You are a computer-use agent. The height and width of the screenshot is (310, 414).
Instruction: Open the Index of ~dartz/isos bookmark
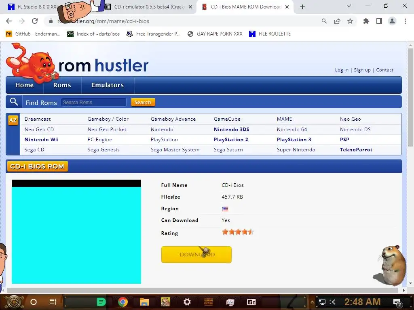[x=93, y=34]
